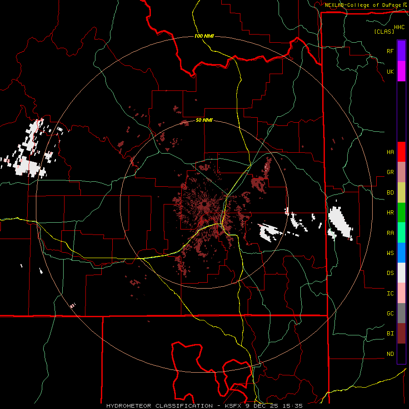Screen dimensions: 409x409
Task: Click the DS legend label
Action: (x=390, y=273)
